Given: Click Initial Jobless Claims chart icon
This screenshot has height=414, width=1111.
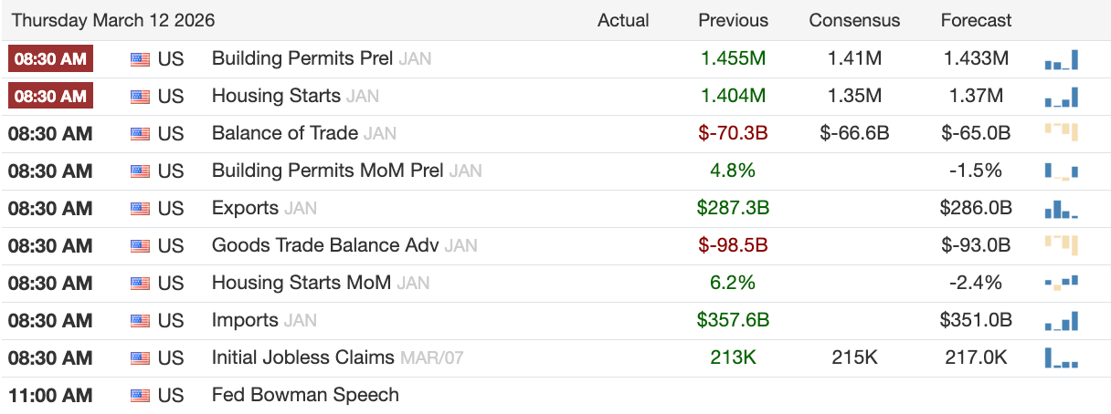Looking at the screenshot, I should pos(1062,357).
